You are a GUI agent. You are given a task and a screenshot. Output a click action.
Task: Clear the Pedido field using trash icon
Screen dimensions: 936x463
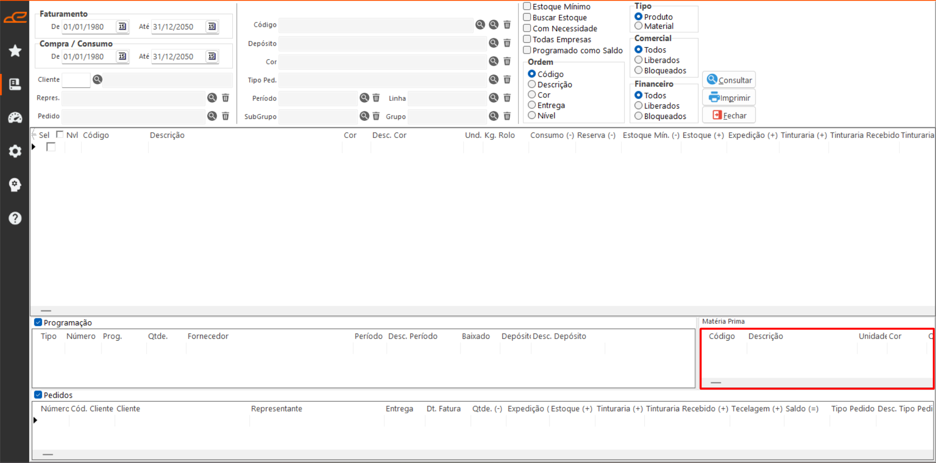click(x=225, y=116)
